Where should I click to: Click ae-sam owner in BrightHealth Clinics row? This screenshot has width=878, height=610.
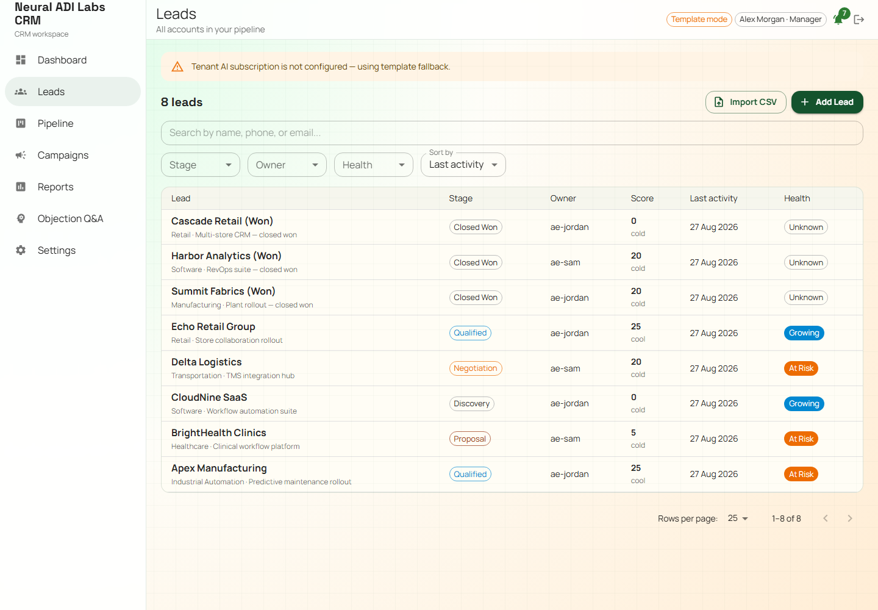(565, 439)
